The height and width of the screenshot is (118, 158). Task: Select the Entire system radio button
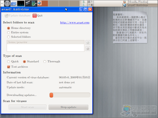tap(9, 32)
